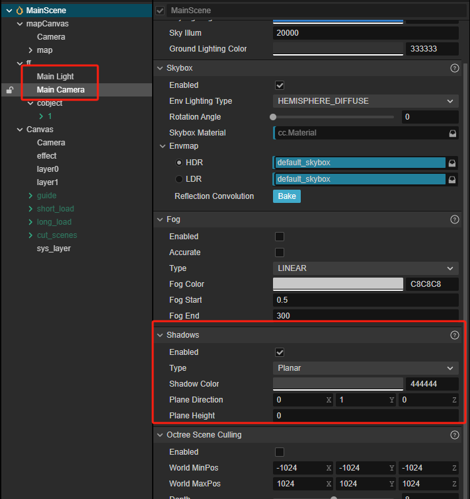470x499 pixels.
Task: Click the World MaxPos Z field
Action: click(428, 484)
